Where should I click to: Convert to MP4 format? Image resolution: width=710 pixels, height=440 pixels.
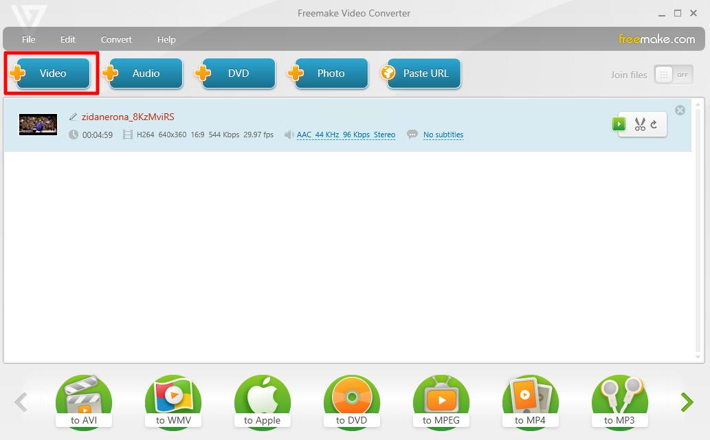[530, 402]
